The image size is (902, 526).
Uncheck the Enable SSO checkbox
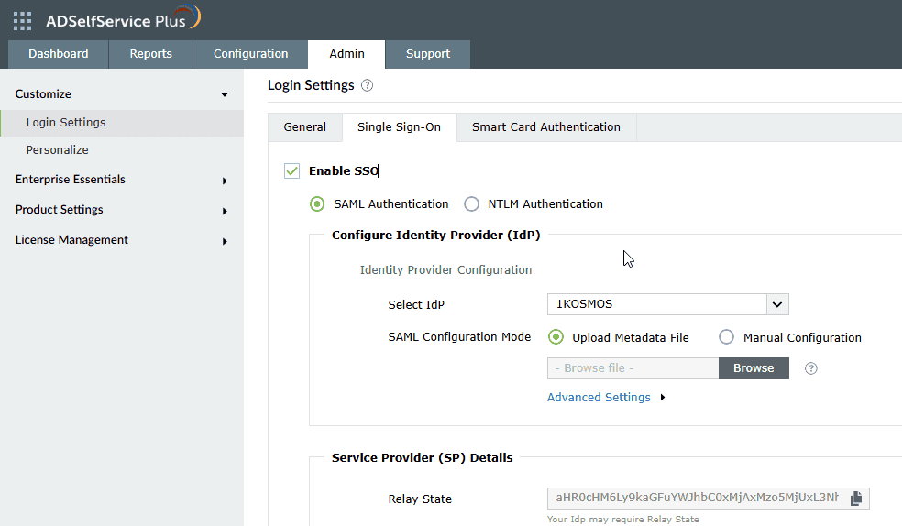[292, 170]
